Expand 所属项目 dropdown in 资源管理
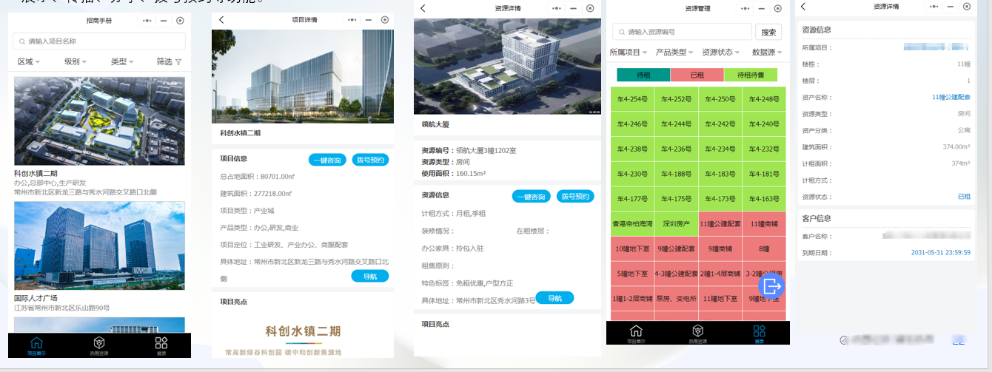Screen dimensions: 992x372 click(x=629, y=53)
